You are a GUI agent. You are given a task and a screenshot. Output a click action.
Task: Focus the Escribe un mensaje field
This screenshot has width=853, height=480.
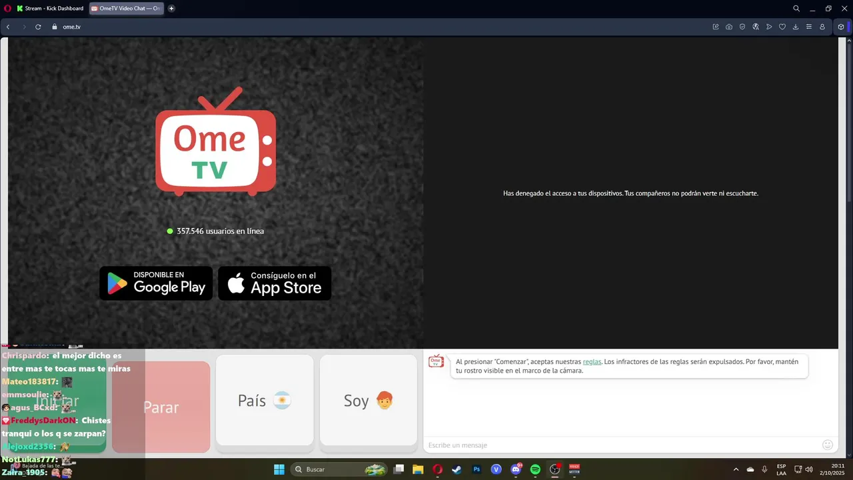coord(623,445)
